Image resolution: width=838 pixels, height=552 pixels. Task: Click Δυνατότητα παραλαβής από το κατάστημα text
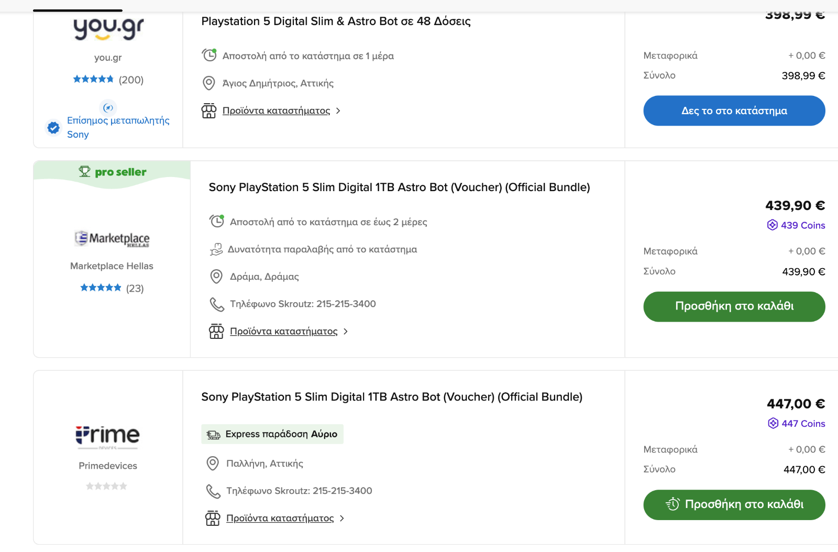pyautogui.click(x=322, y=249)
